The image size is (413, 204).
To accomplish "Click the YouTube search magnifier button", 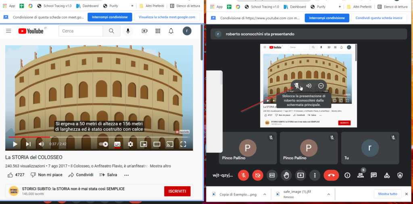I will (111, 31).
